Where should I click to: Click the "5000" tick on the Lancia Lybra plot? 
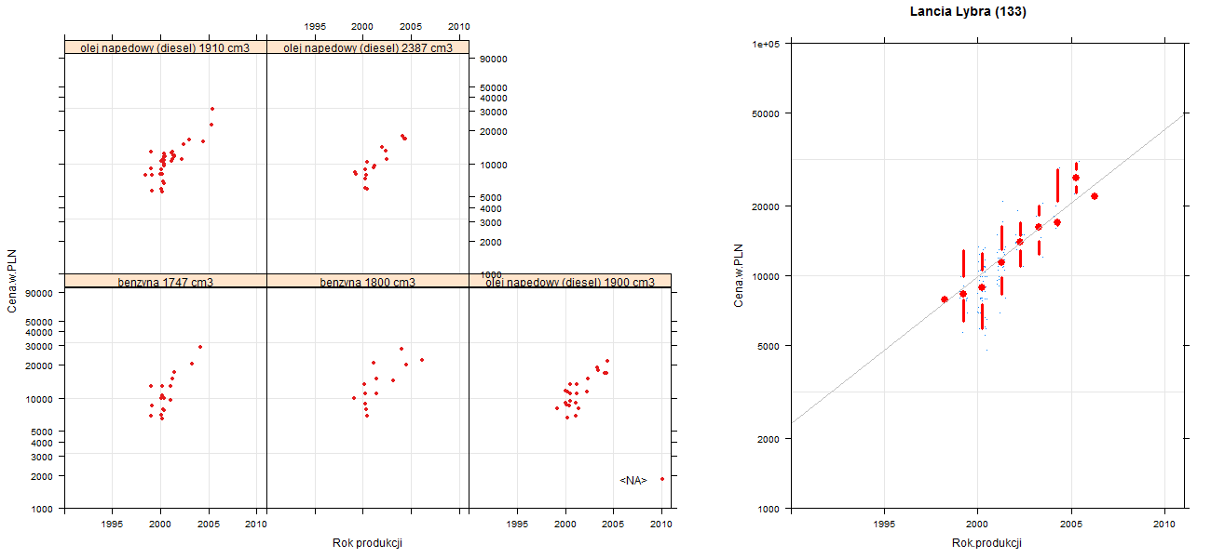click(769, 346)
